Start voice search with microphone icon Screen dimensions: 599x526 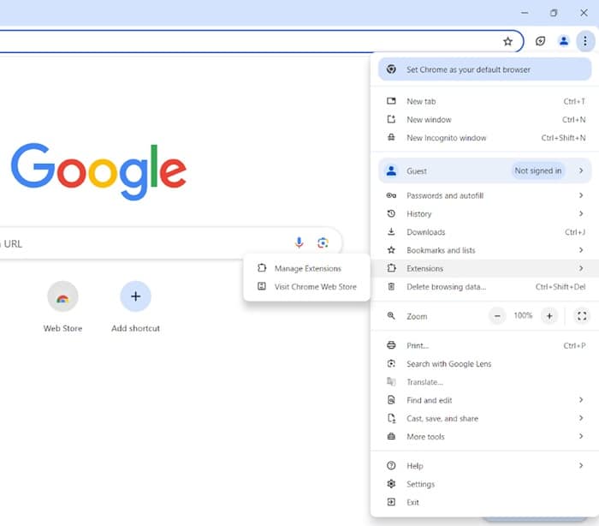[299, 243]
